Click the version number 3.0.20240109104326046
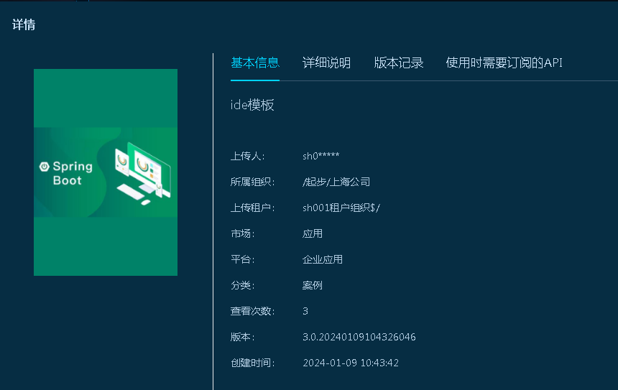The height and width of the screenshot is (390, 618). point(359,338)
